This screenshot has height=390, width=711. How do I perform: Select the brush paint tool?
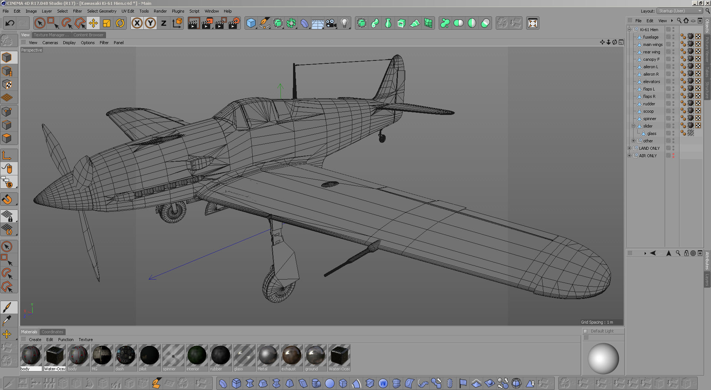[7, 307]
